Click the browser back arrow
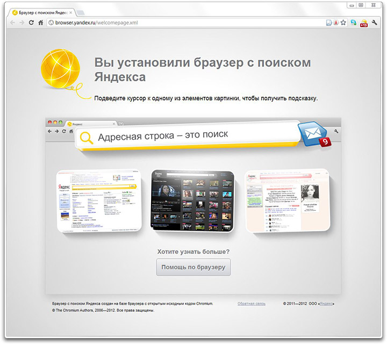Viewport: 387px width, 344px height. (13, 23)
